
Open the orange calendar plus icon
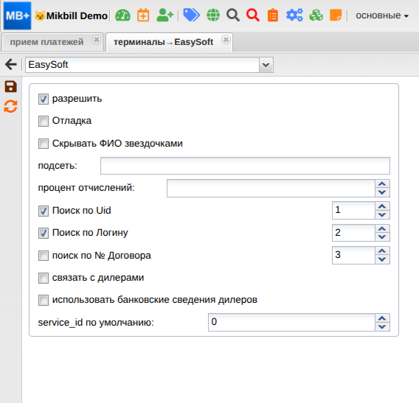click(x=143, y=15)
